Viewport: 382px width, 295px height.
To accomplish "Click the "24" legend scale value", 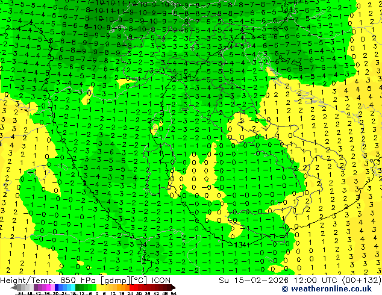I will tap(130, 294).
